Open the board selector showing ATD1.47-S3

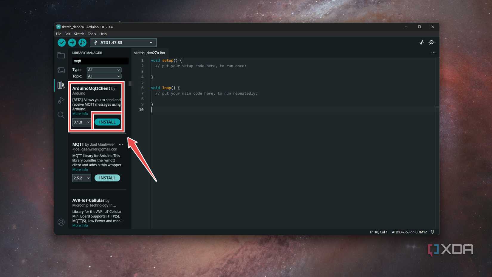pos(123,42)
